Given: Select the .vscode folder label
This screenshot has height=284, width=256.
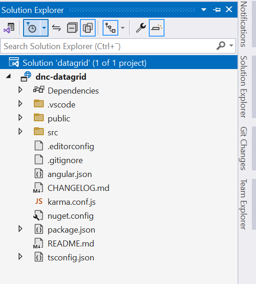Looking at the screenshot, I should coord(61,105).
